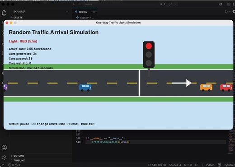Click the blue car on the road
This screenshot has height=167, width=235.
pos(85,88)
